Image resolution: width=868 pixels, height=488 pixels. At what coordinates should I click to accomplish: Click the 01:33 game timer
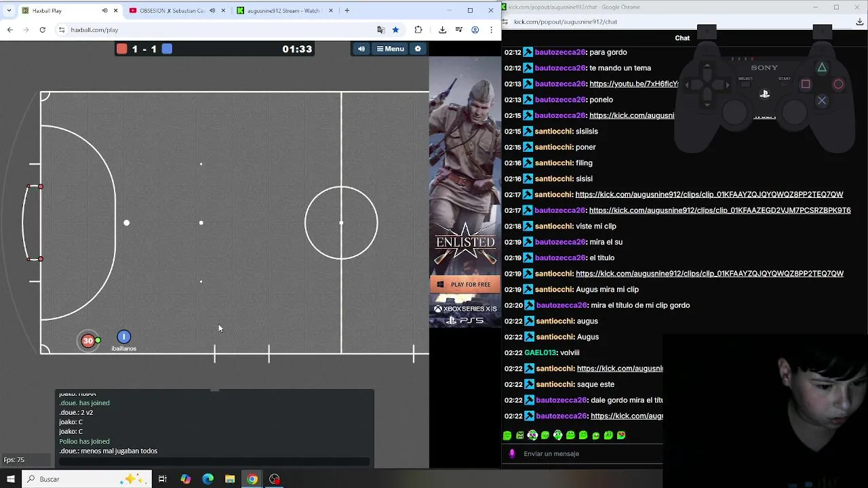(297, 49)
